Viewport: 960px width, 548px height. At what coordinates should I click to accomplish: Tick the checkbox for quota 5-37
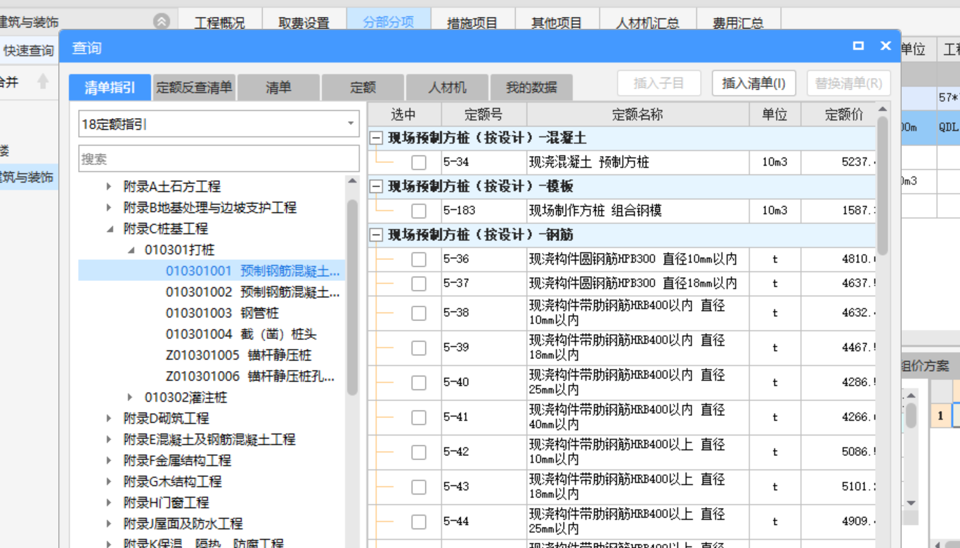coord(419,283)
